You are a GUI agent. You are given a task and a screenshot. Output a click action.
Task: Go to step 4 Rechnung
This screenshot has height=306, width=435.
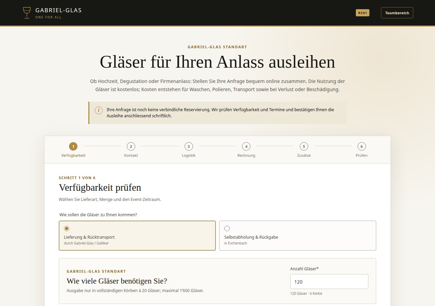coord(246,150)
